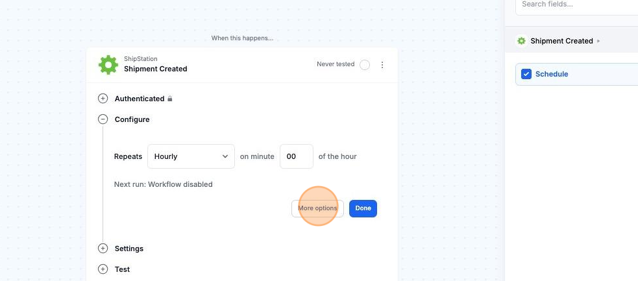Click the Settings section heading
This screenshot has width=638, height=281.
tap(129, 249)
